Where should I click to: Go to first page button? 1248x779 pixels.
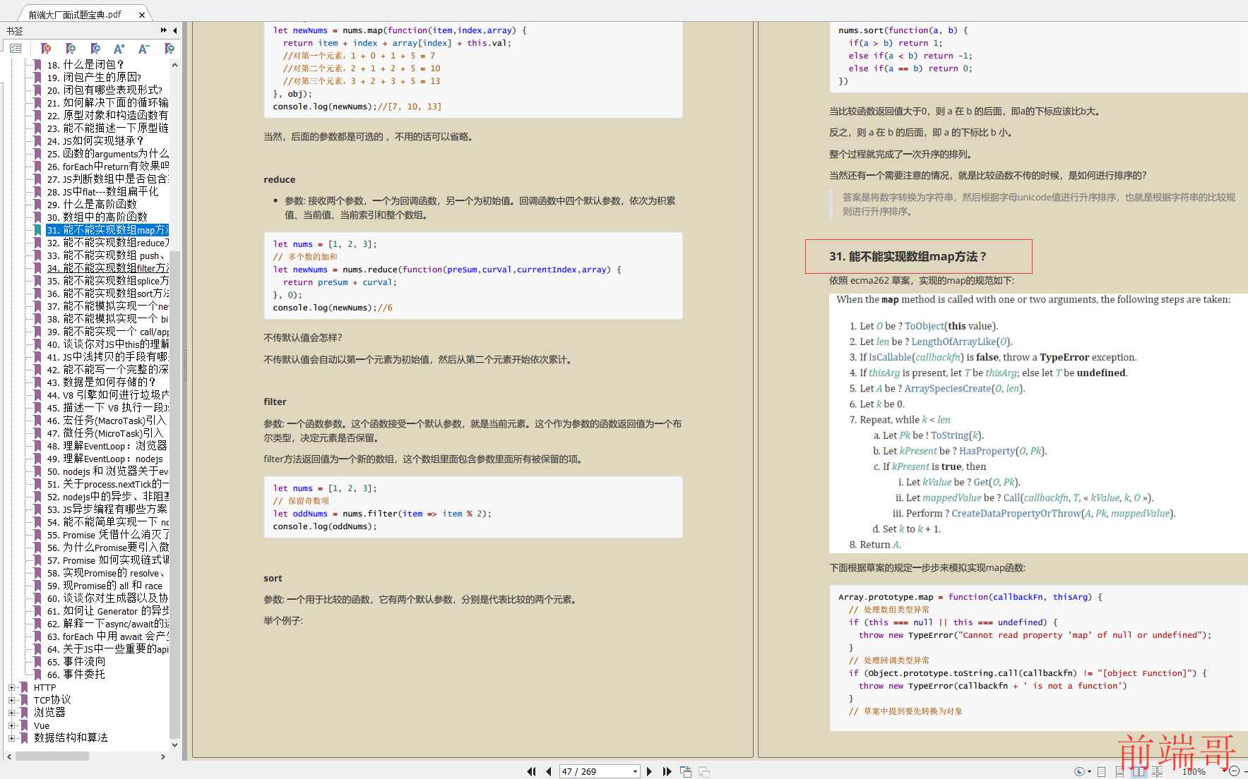531,771
